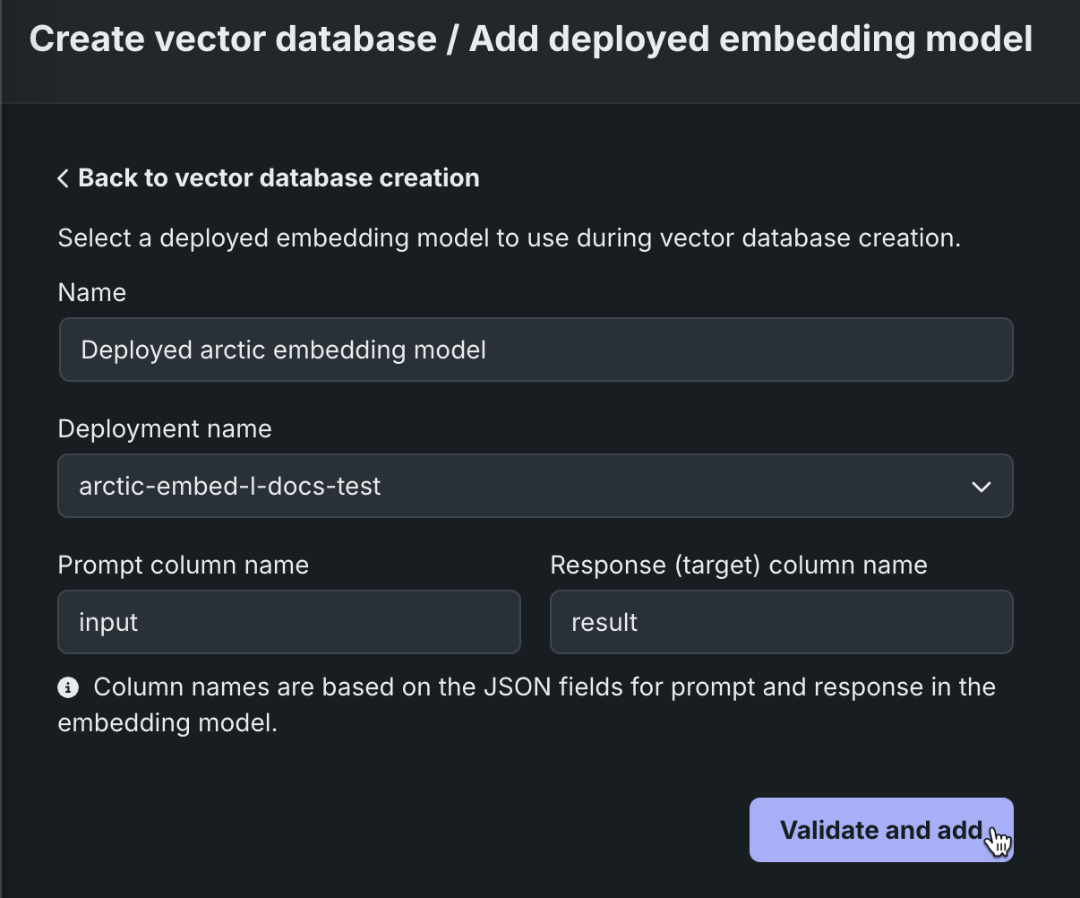Expand the dropdown using the chevron arrow

point(981,487)
